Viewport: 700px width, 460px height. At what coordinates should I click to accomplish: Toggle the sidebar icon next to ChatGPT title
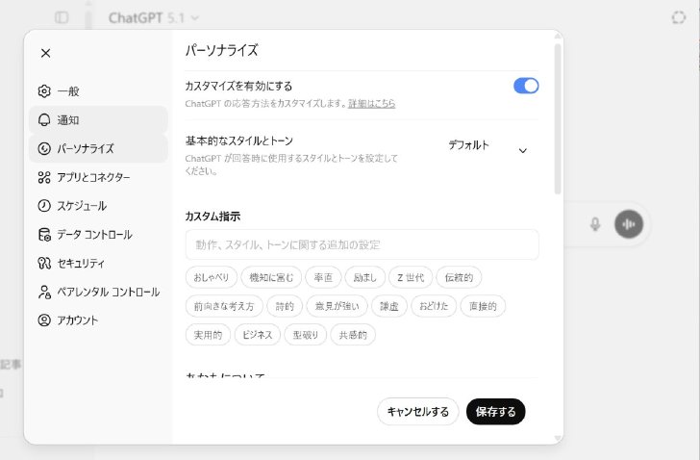click(62, 17)
